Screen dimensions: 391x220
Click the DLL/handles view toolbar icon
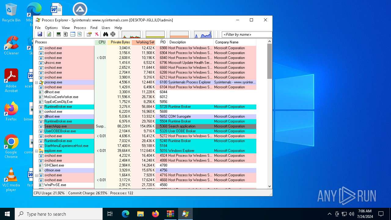[x=80, y=34]
